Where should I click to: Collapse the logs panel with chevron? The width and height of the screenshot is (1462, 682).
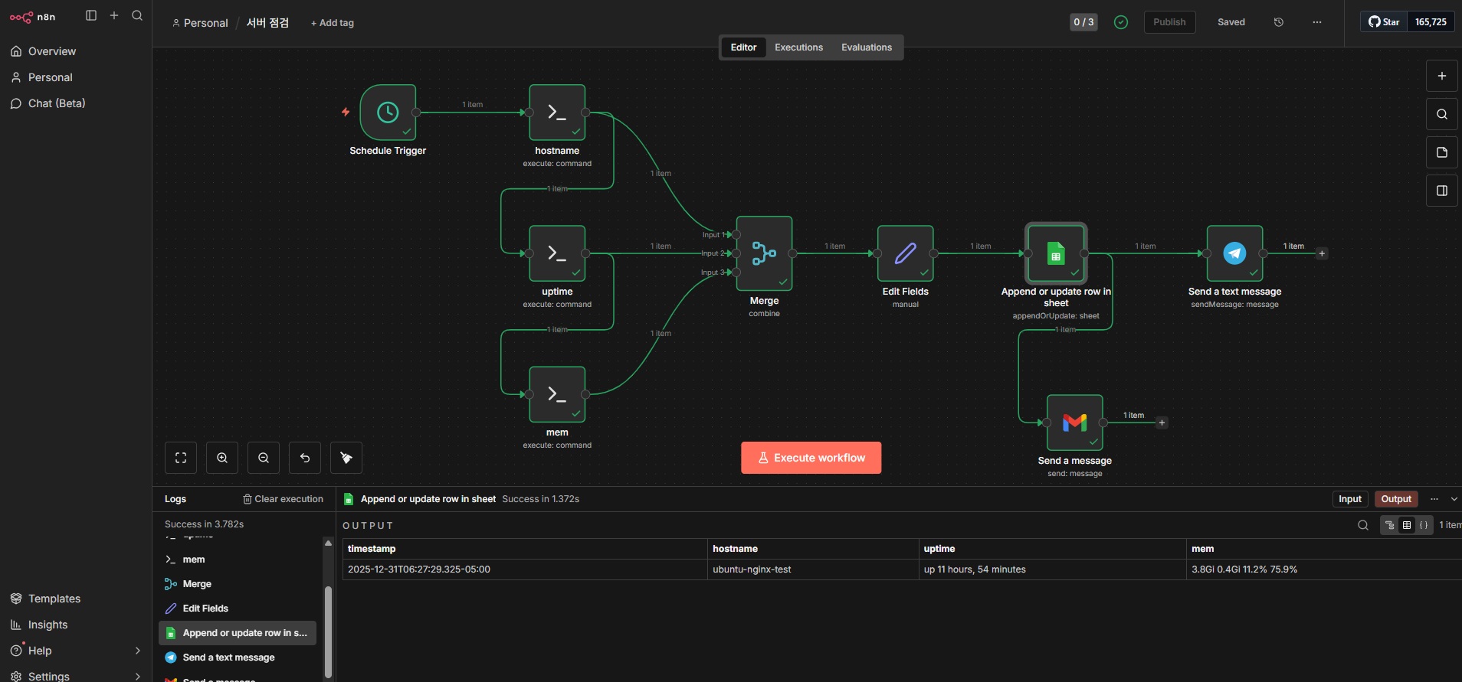click(x=1454, y=499)
